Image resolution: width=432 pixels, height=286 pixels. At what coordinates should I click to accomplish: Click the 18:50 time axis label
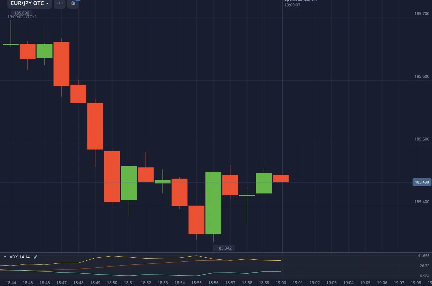click(112, 283)
